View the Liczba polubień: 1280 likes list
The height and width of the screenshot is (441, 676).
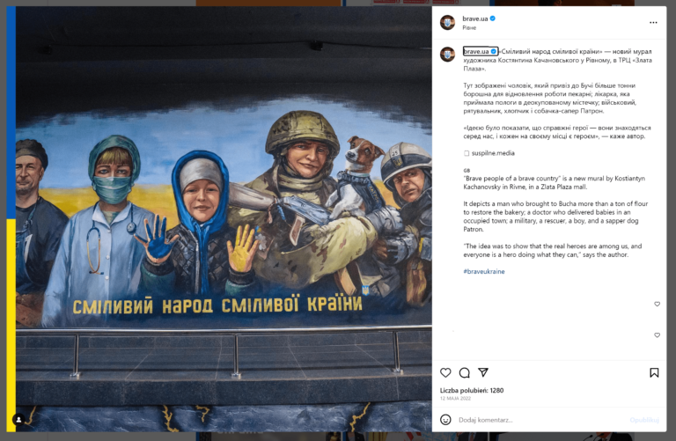(x=472, y=391)
